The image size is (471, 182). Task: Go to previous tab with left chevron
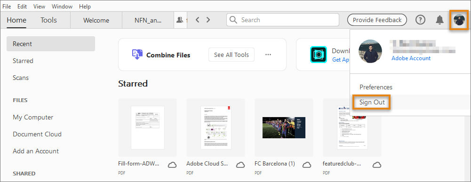coord(197,20)
